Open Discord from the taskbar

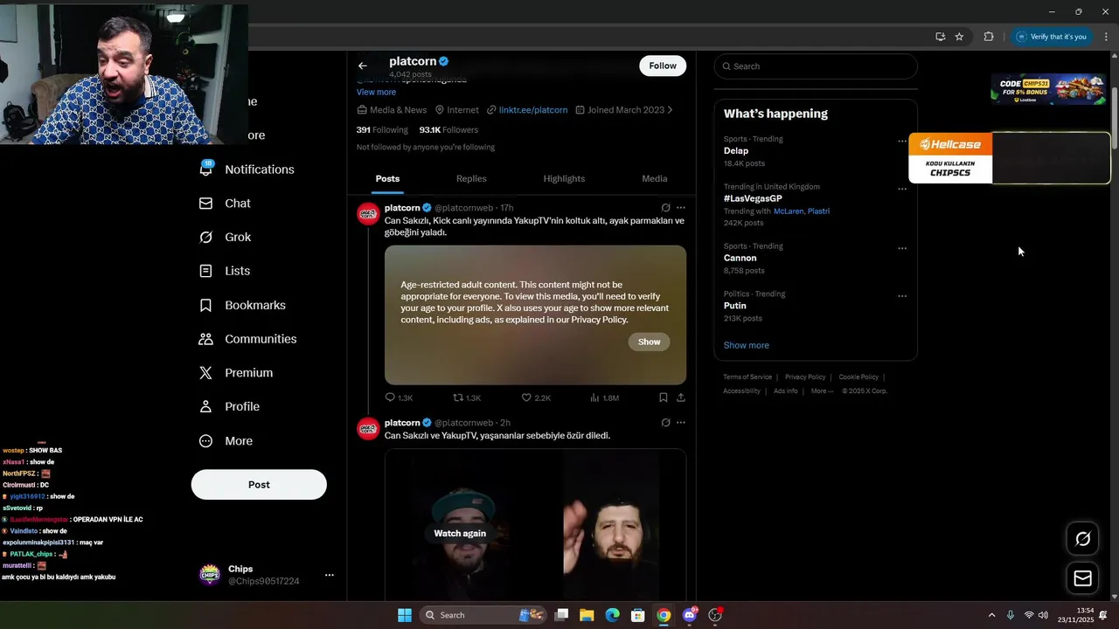pos(690,615)
